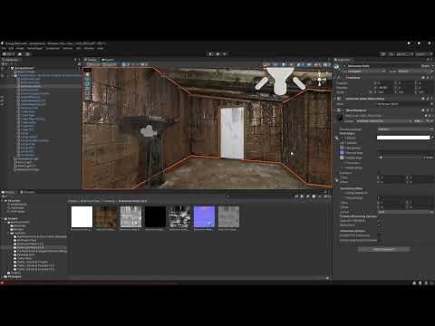Click the Position X field in Transform
Image resolution: width=435 pixels, height=326 pixels.
(x=384, y=82)
